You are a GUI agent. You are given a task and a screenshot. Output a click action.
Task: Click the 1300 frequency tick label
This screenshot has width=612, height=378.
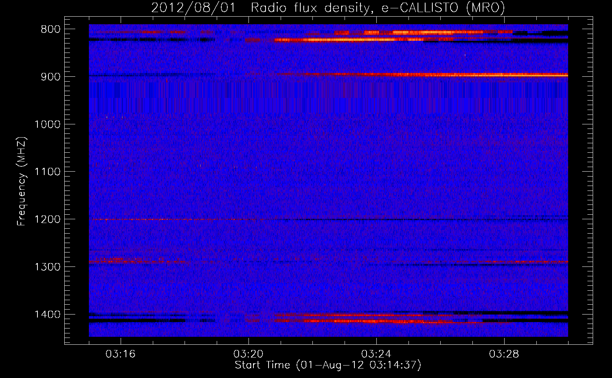point(47,267)
